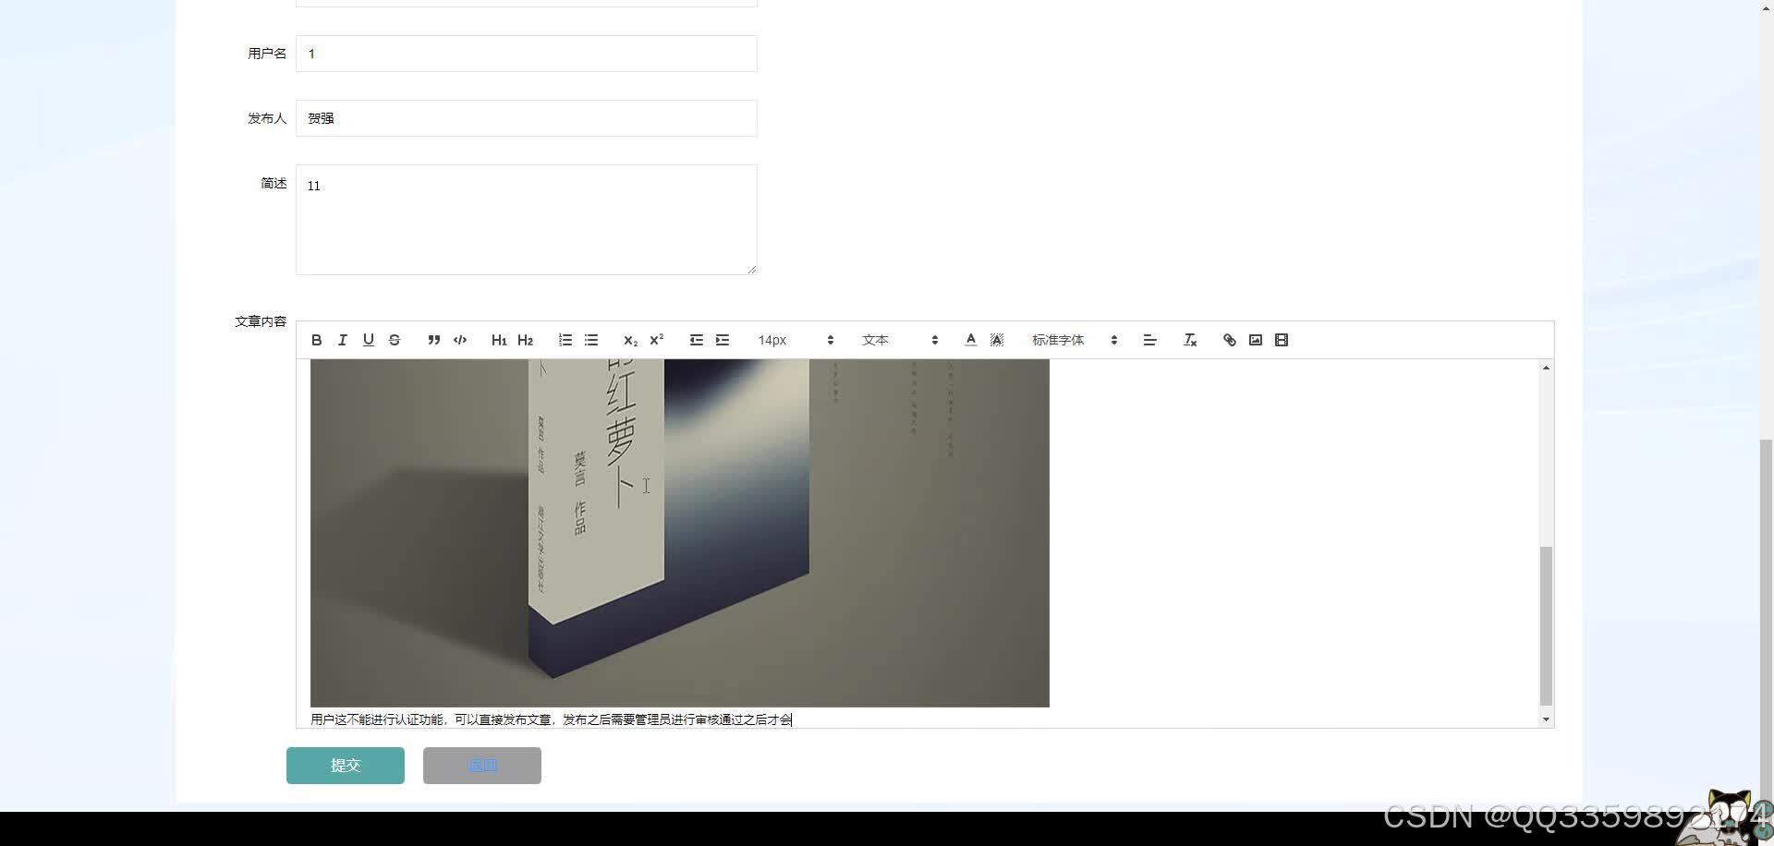Clear text formatting
The width and height of the screenshot is (1774, 846).
[1190, 340]
